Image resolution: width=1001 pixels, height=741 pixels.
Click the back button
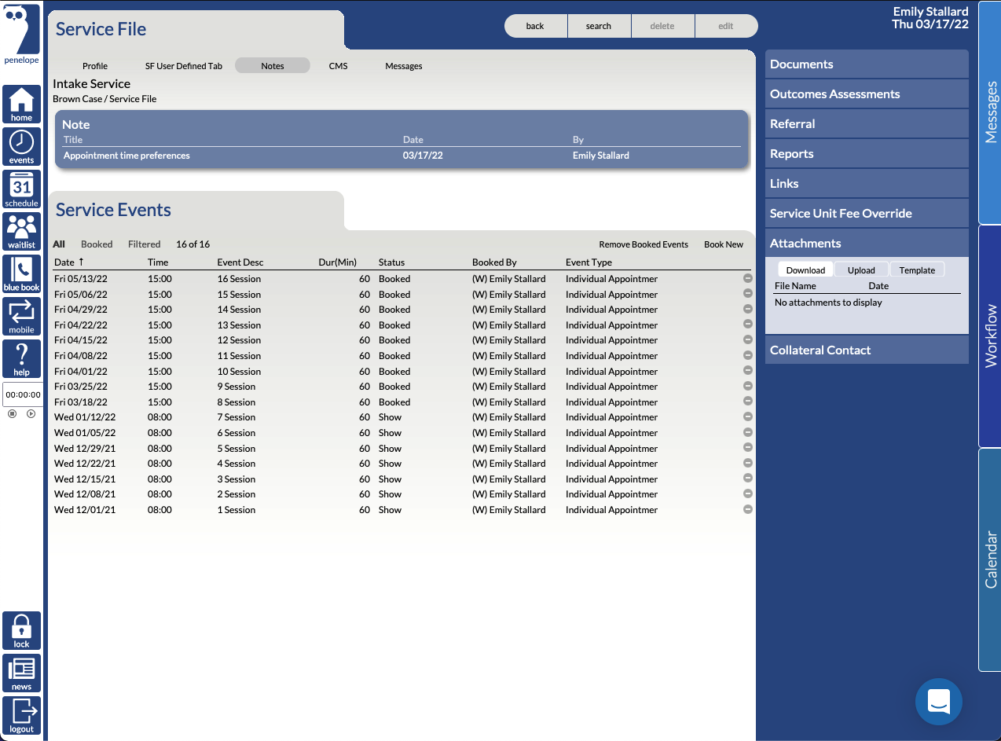pyautogui.click(x=535, y=26)
